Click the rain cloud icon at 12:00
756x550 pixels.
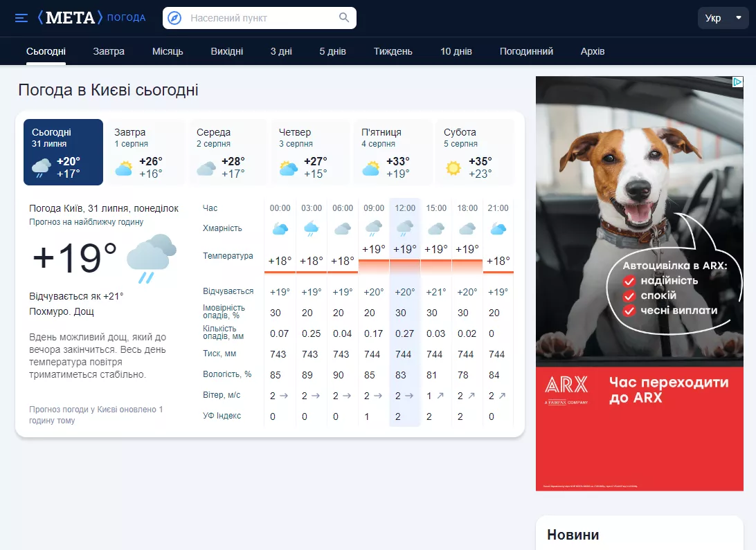(x=404, y=228)
